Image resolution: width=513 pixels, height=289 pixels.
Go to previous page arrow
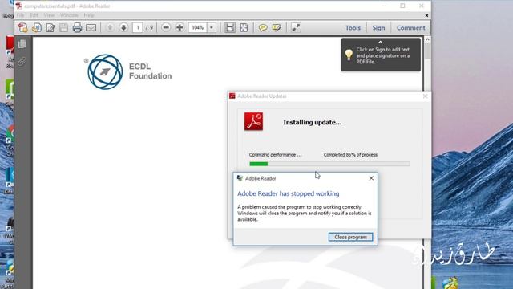coord(110,28)
